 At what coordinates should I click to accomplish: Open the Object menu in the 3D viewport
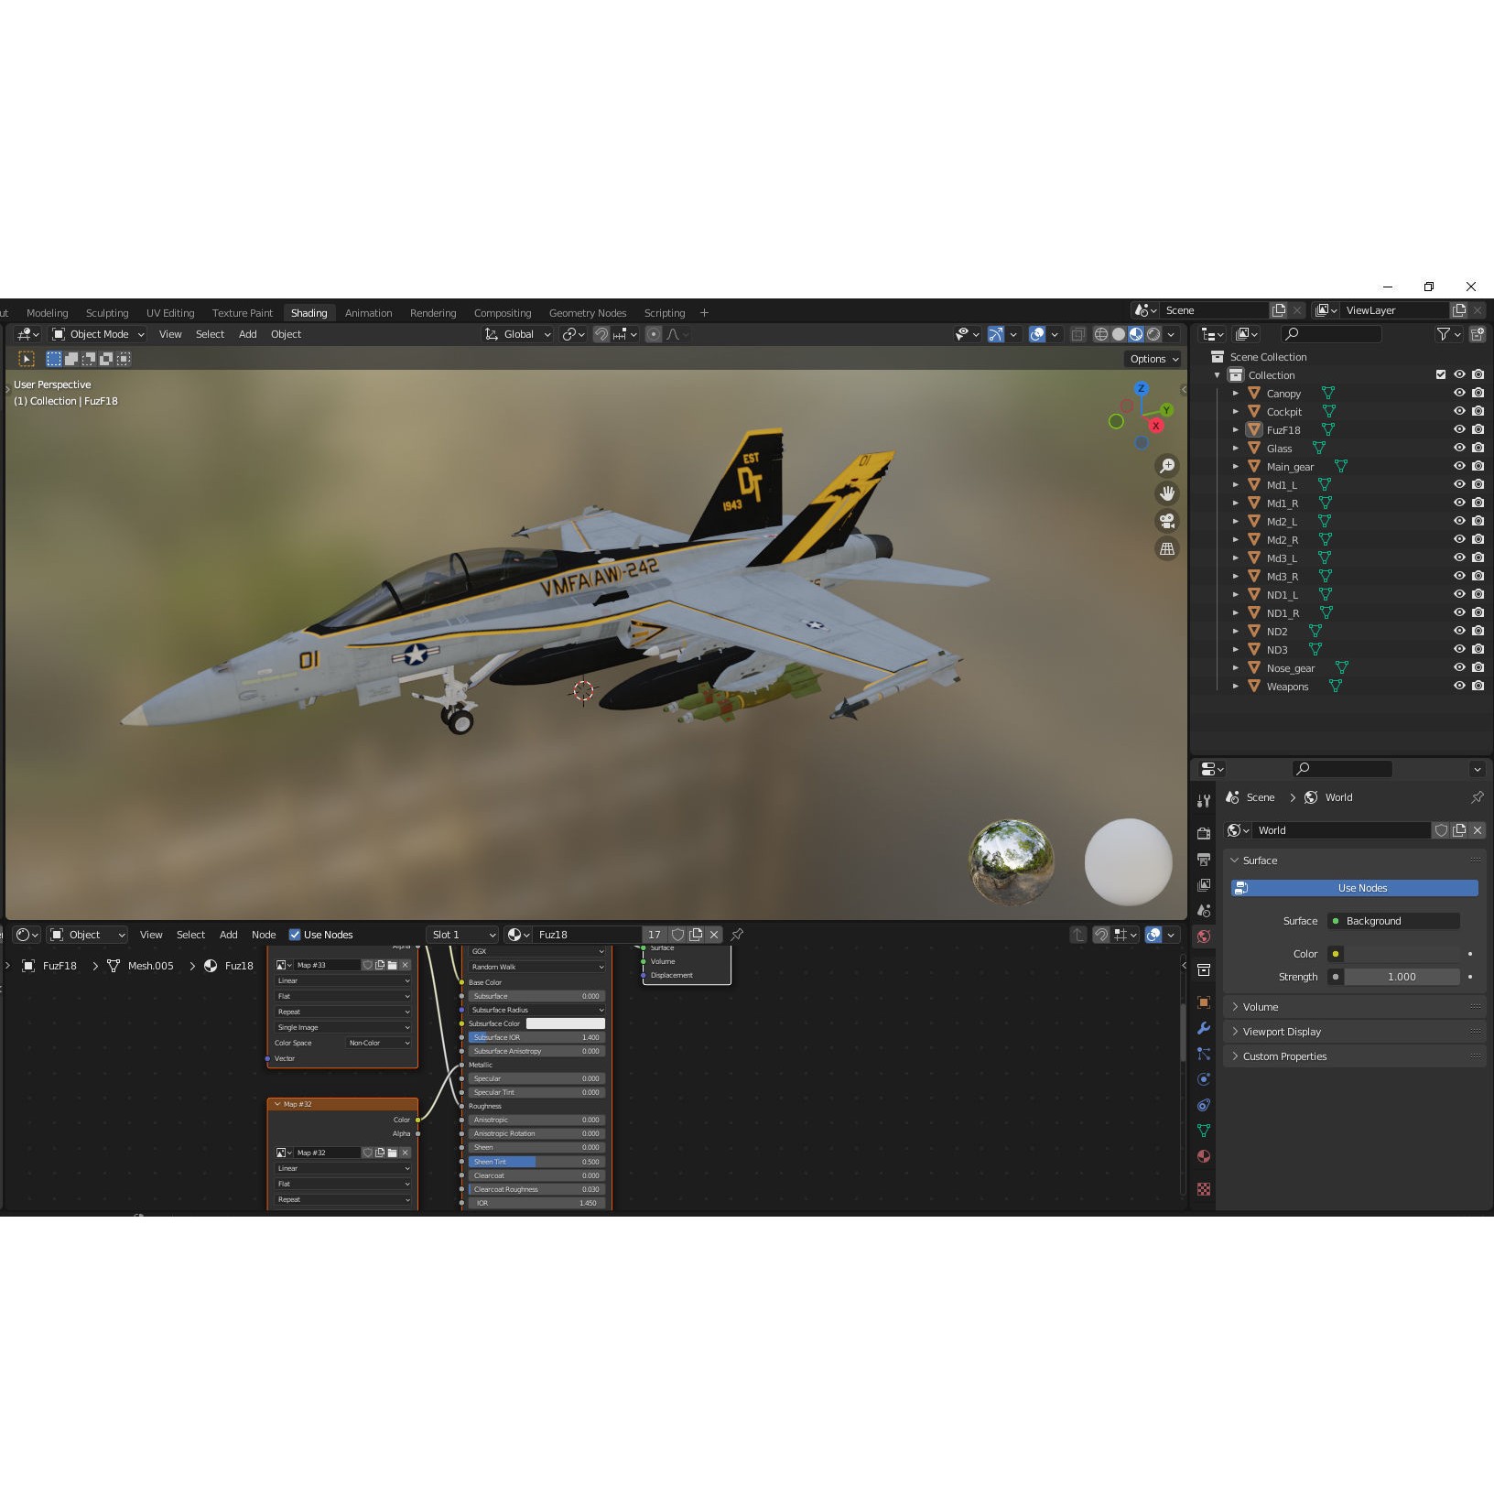[x=286, y=334]
